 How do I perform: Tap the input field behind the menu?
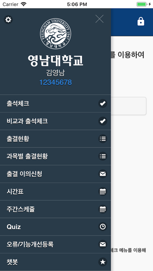[128, 106]
